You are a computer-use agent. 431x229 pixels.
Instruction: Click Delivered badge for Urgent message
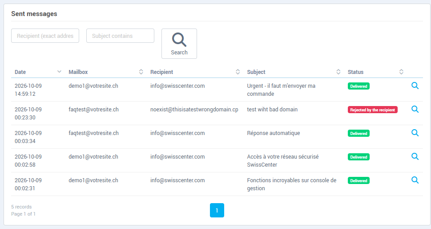click(x=358, y=86)
